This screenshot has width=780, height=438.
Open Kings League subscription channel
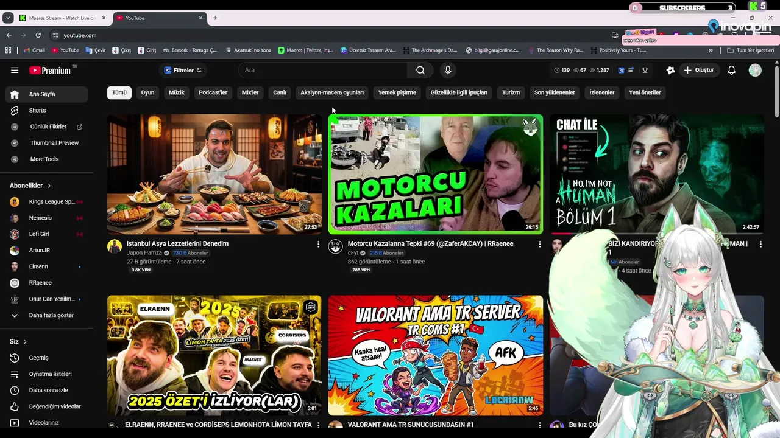[46, 201]
